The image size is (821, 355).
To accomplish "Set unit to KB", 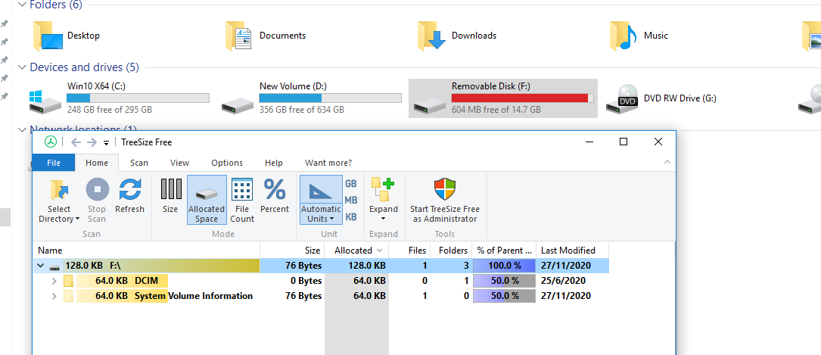I will pyautogui.click(x=351, y=216).
